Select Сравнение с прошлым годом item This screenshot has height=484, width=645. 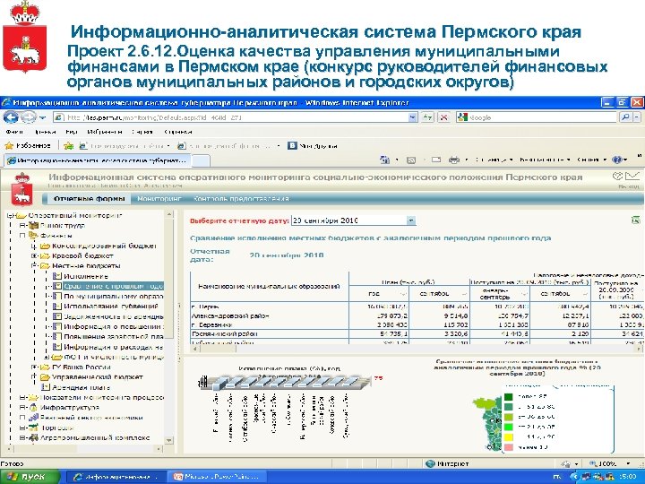[113, 286]
